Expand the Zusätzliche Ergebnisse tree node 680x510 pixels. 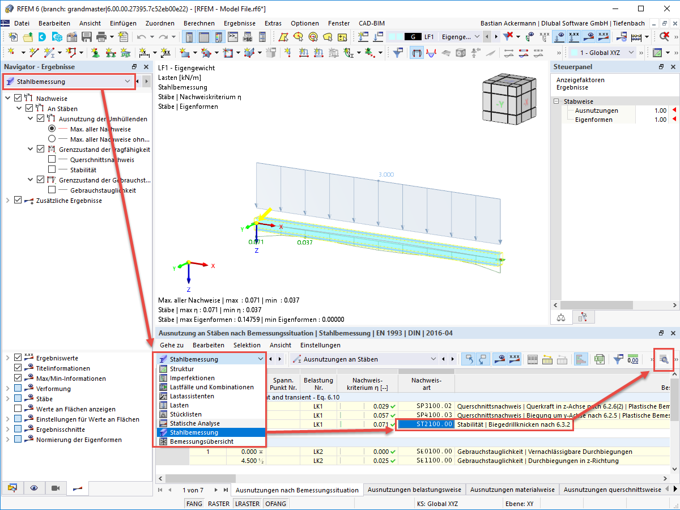pos(7,201)
